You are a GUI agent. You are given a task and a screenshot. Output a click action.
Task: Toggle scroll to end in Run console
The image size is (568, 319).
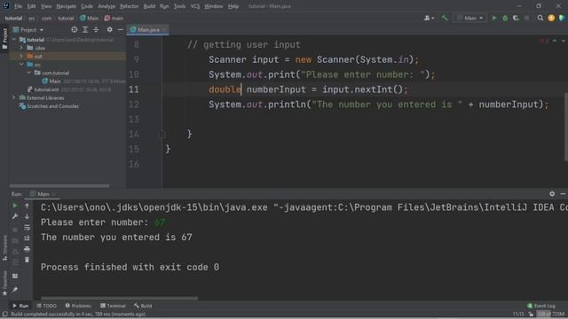point(27,238)
